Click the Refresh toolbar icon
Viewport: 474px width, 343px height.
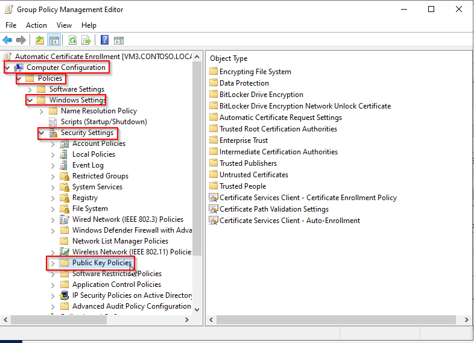(72, 40)
